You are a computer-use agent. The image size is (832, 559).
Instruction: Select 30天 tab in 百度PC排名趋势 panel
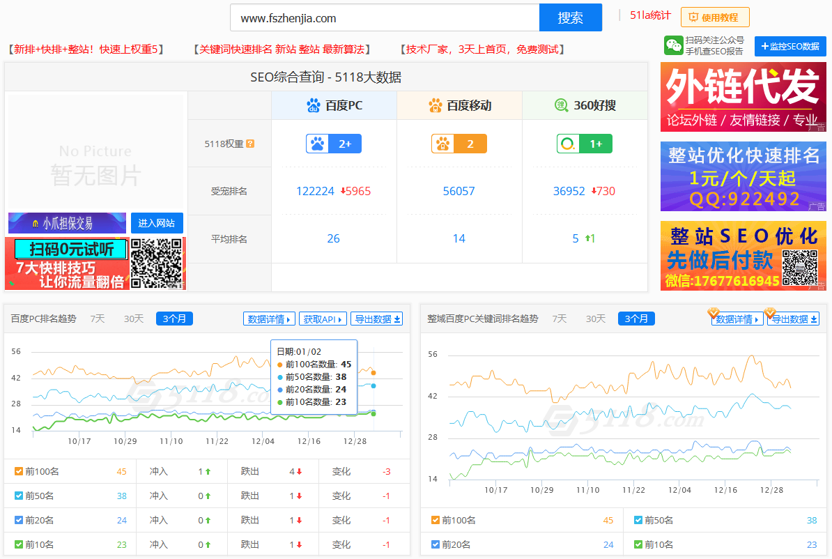click(134, 319)
